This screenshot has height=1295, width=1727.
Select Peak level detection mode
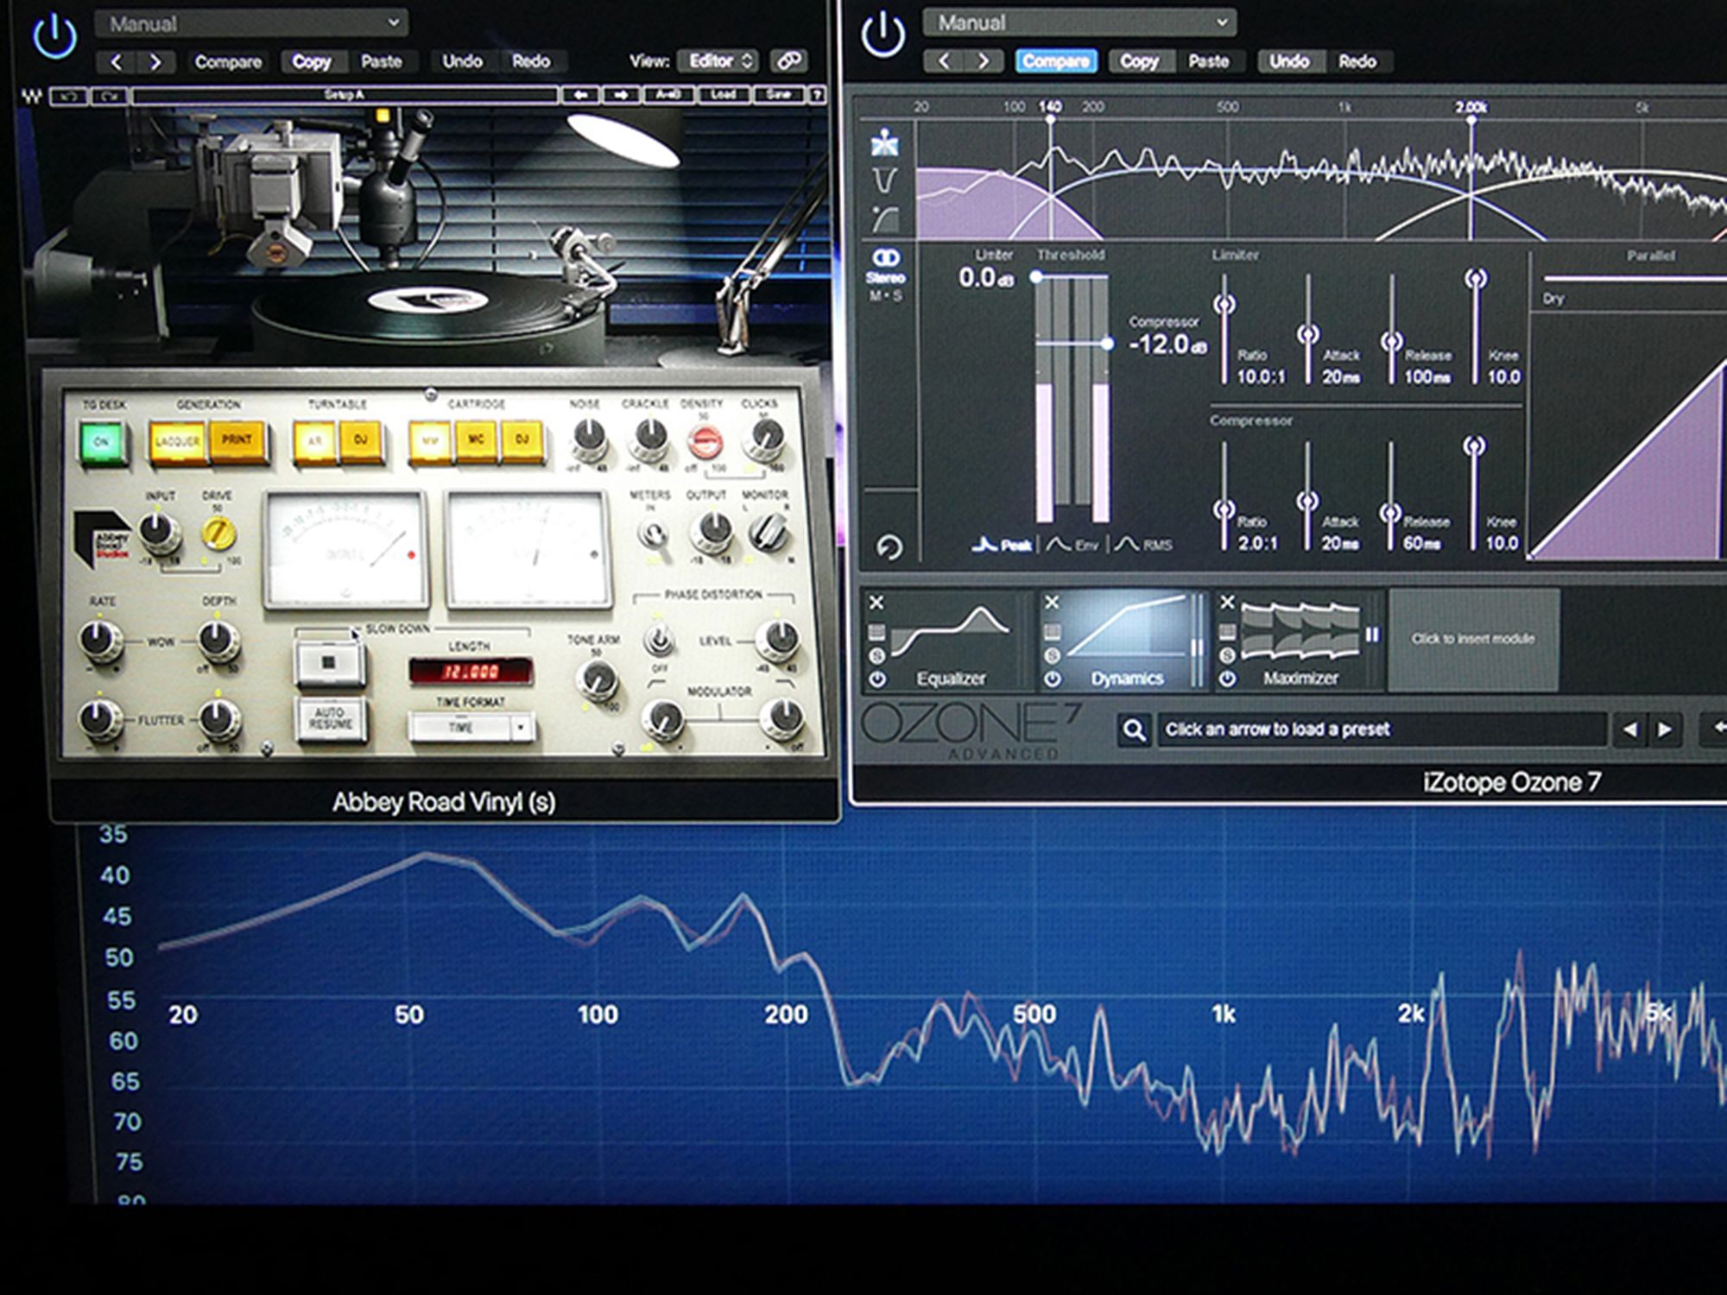pos(1002,545)
